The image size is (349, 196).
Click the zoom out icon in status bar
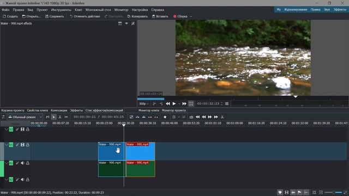coord(321,192)
